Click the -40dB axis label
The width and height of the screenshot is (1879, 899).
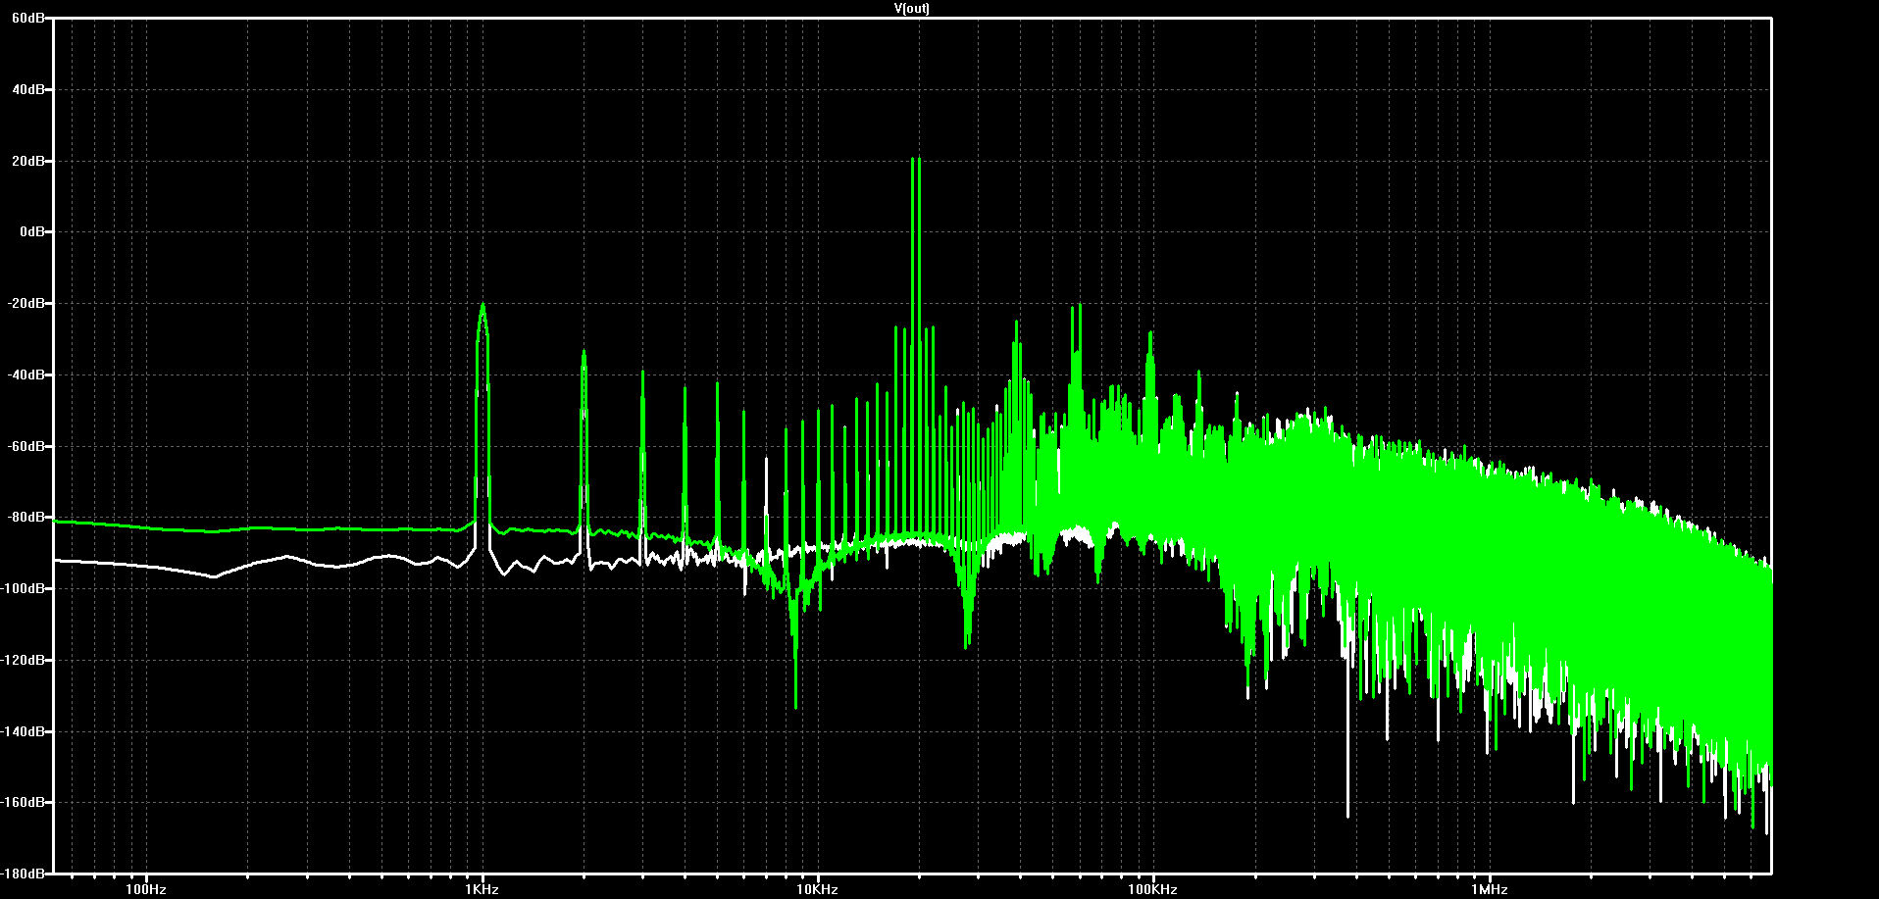(25, 375)
